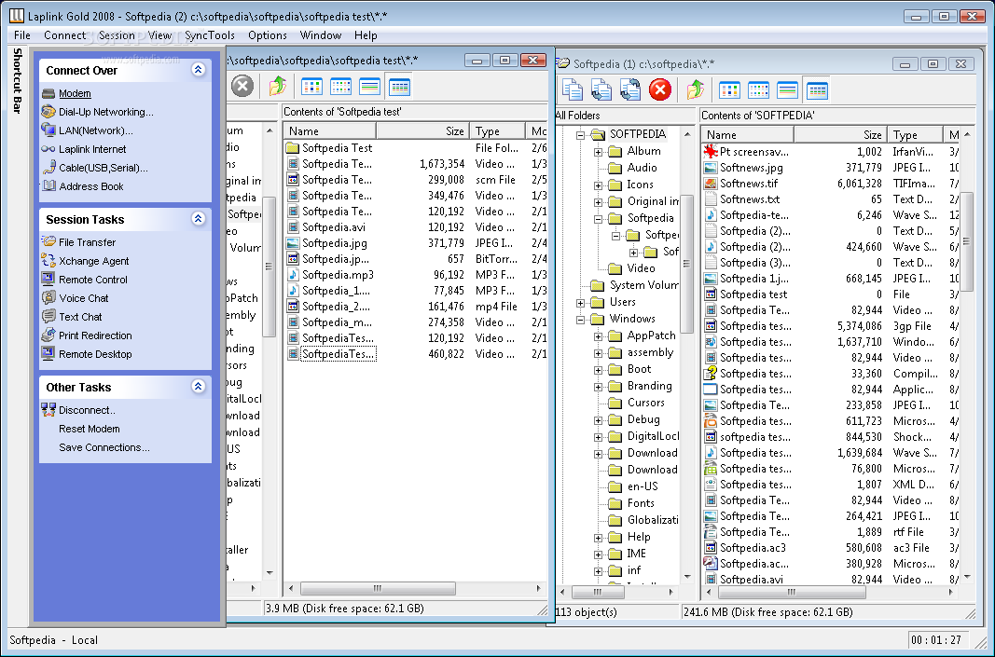
Task: Open the Session menu
Action: coord(117,35)
